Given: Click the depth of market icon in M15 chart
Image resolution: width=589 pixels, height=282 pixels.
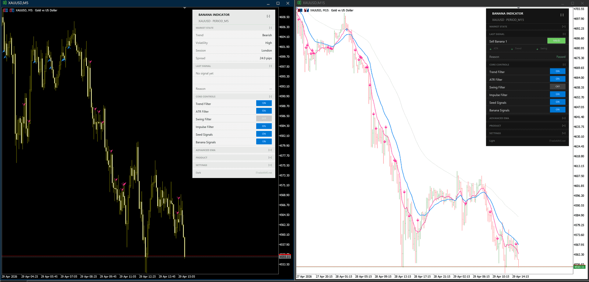Looking at the screenshot, I should [300, 10].
